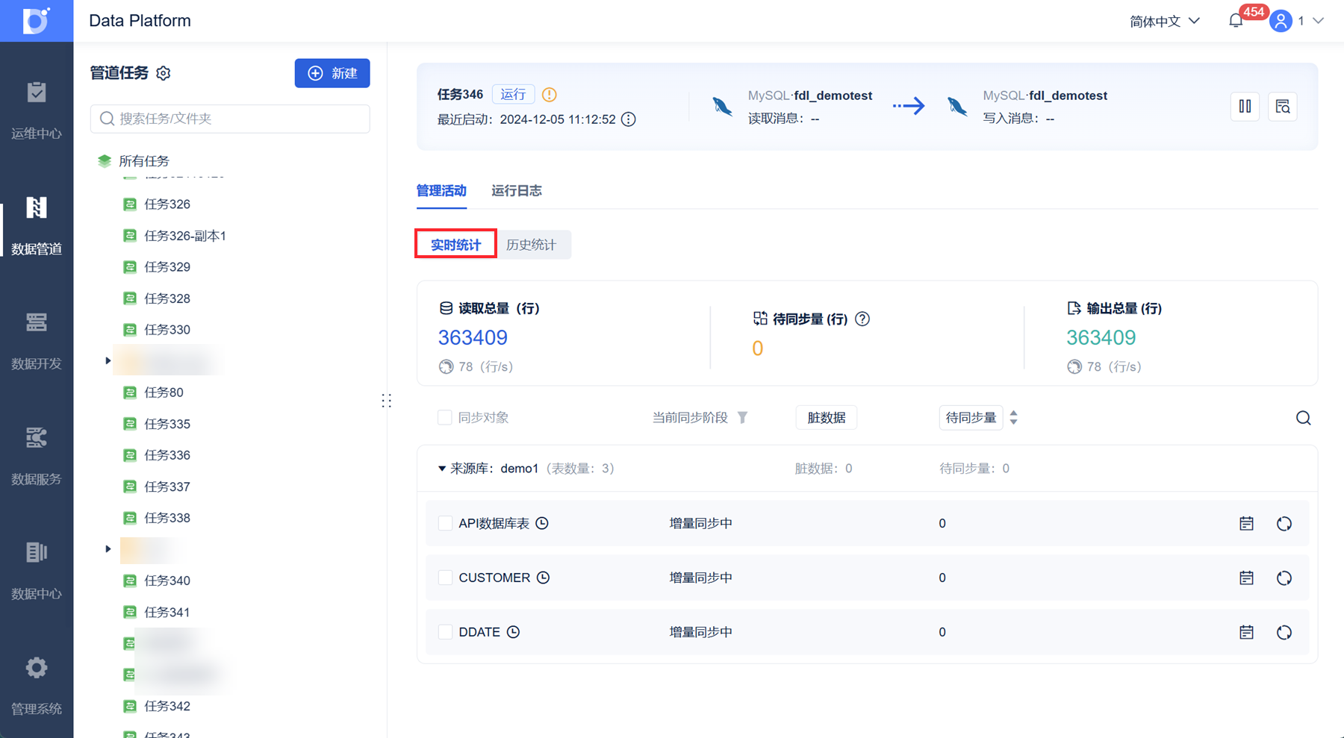Screen dimensions: 1344x738
Task: Click the resync icon in the API数据库表 row
Action: tap(1284, 524)
